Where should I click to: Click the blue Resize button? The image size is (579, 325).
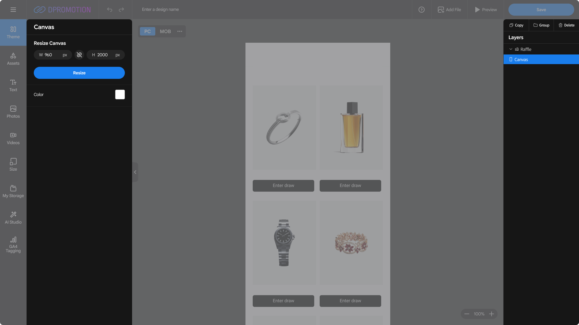79,73
